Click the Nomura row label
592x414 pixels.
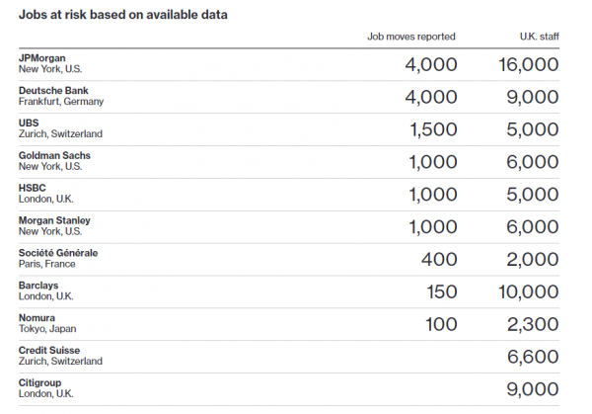click(x=37, y=318)
